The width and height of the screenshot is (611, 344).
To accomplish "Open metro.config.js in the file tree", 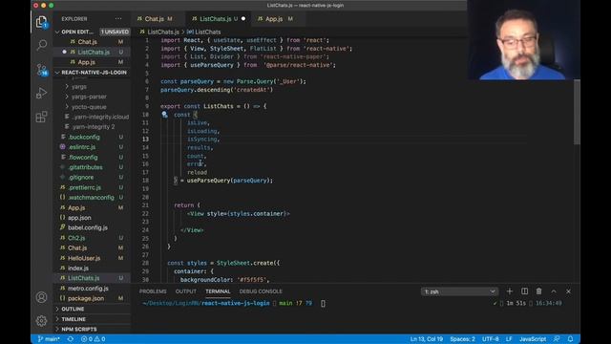I will [88, 289].
